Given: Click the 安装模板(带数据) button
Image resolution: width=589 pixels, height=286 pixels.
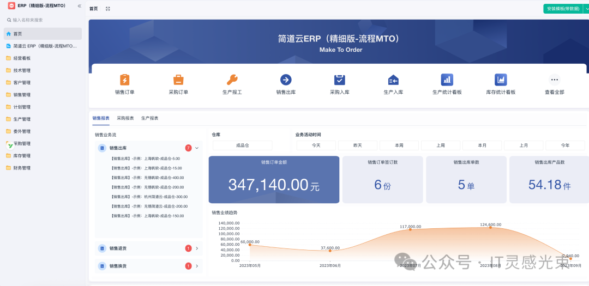Looking at the screenshot, I should [x=563, y=9].
